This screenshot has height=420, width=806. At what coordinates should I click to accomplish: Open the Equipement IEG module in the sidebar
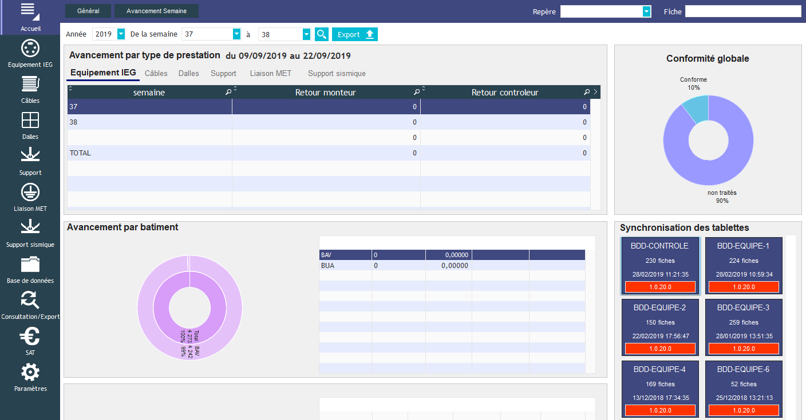tap(30, 53)
